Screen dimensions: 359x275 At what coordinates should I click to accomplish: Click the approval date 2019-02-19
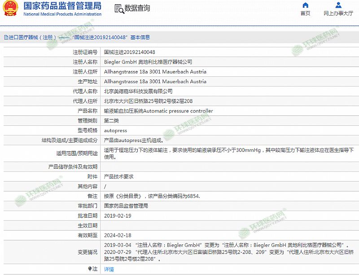click(118, 216)
